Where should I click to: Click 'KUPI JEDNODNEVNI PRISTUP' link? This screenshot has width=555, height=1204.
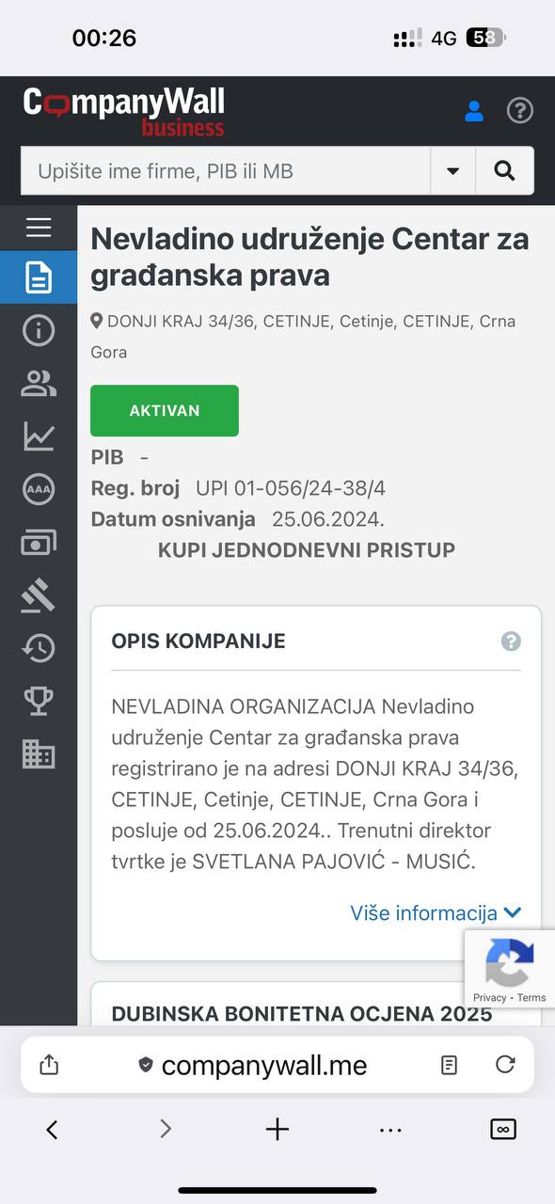click(307, 549)
